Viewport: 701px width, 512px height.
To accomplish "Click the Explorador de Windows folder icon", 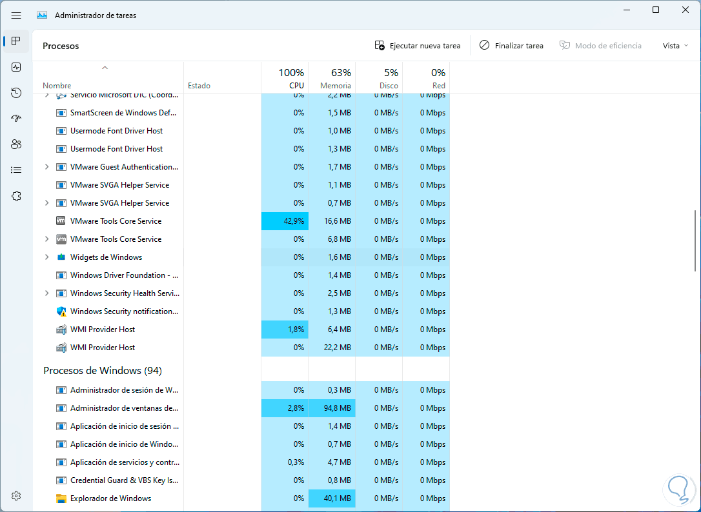I will click(61, 498).
